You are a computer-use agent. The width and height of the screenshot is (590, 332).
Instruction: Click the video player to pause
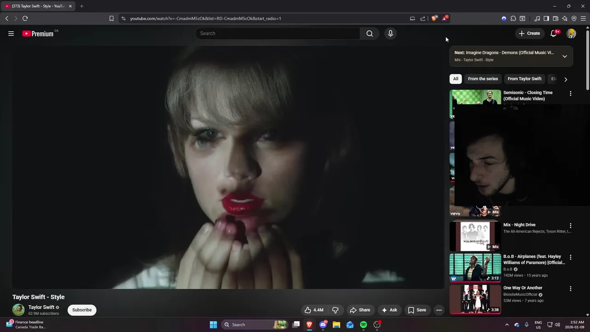tap(228, 167)
